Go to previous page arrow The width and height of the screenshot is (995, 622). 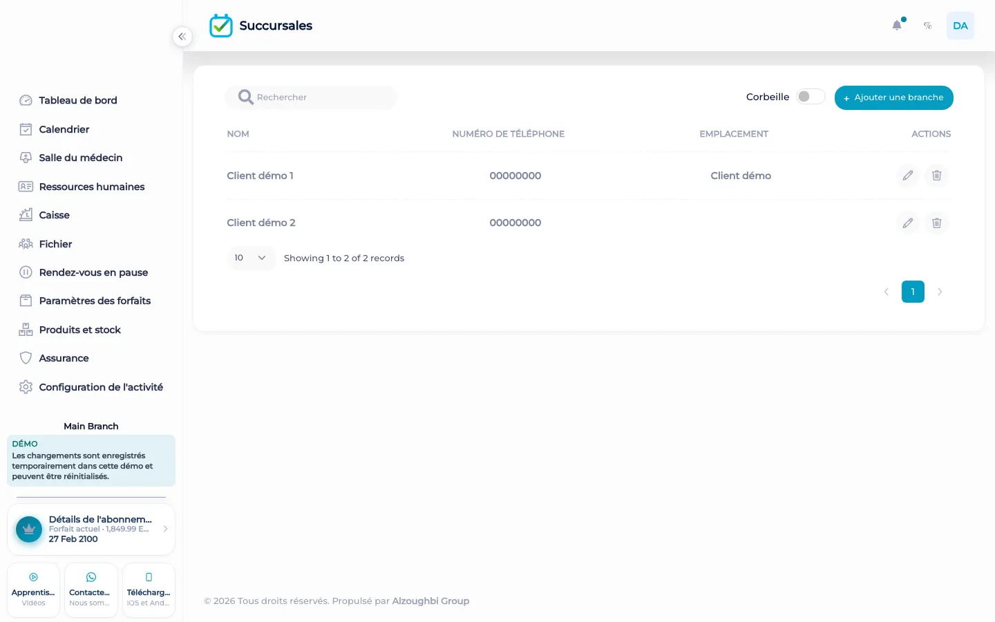[x=887, y=292]
